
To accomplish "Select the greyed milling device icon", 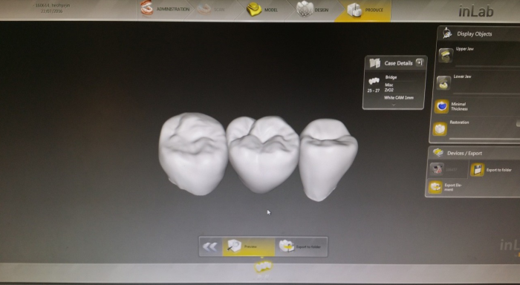I will [437, 169].
